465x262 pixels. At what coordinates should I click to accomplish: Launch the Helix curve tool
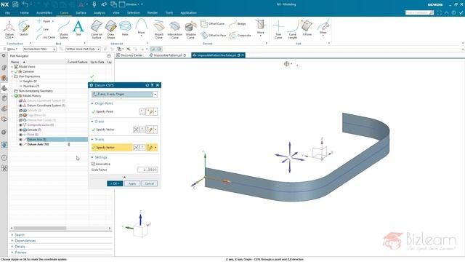(x=125, y=28)
